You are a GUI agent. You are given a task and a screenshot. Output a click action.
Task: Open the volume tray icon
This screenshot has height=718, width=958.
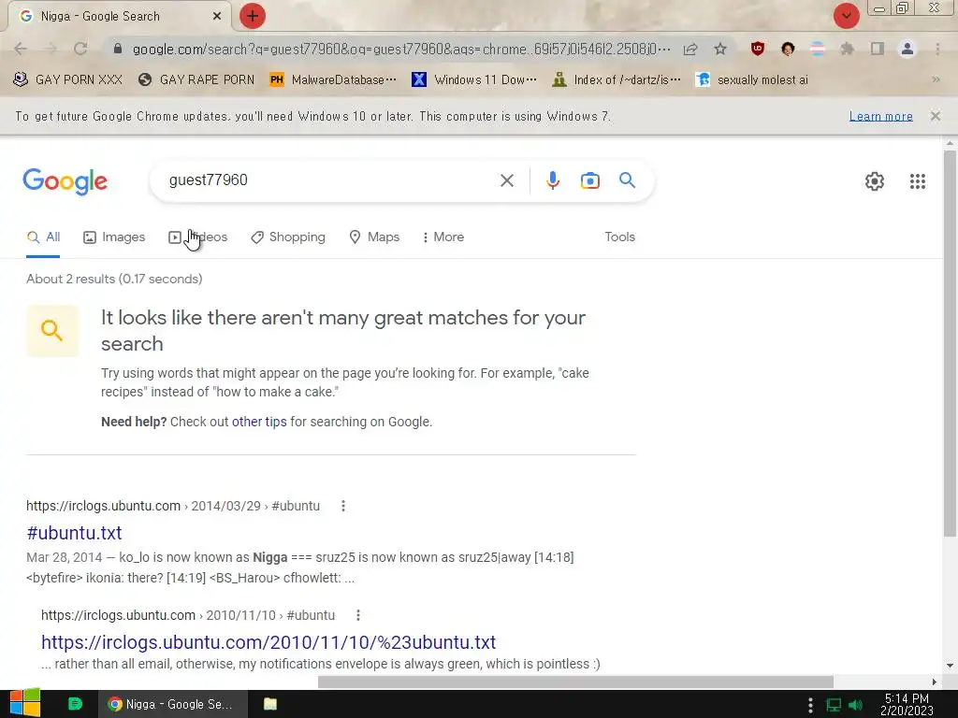[x=855, y=705]
